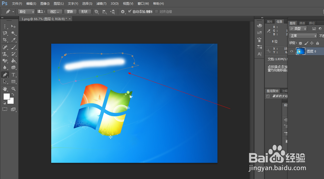This screenshot has width=324, height=179.
Task: Open the color readout eyedropper options in 信息
Action: [269, 31]
